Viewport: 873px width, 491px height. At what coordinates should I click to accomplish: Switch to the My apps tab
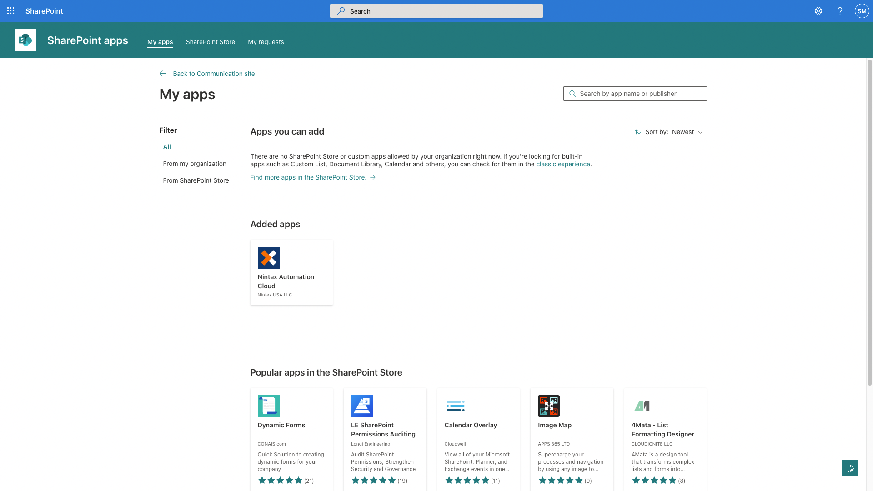click(160, 42)
